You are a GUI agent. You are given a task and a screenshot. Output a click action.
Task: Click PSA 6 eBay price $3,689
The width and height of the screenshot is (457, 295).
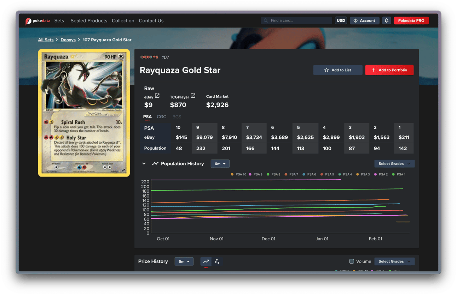(x=279, y=137)
